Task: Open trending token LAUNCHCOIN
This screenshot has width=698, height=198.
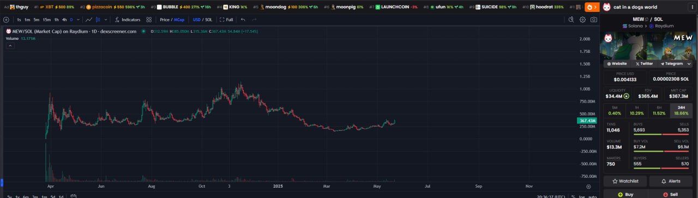Action: [393, 7]
